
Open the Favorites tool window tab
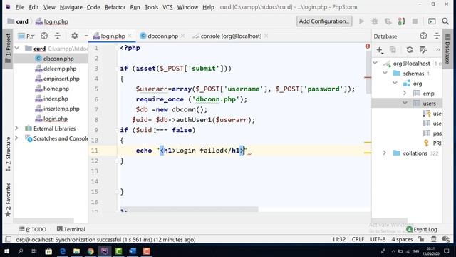[8, 200]
